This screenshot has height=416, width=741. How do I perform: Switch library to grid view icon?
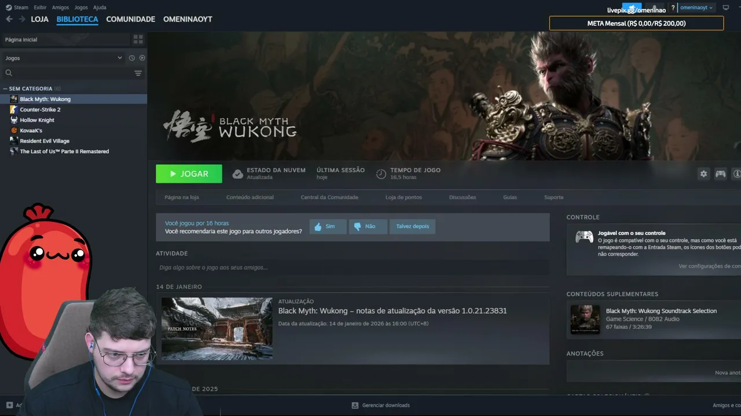coord(138,39)
